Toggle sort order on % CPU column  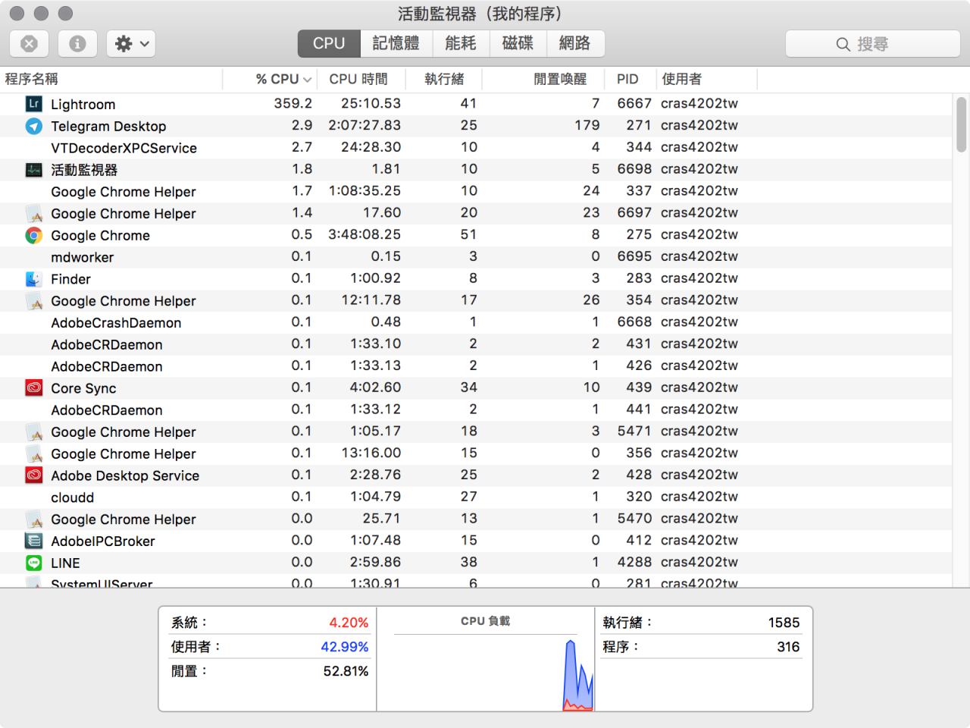pos(283,79)
